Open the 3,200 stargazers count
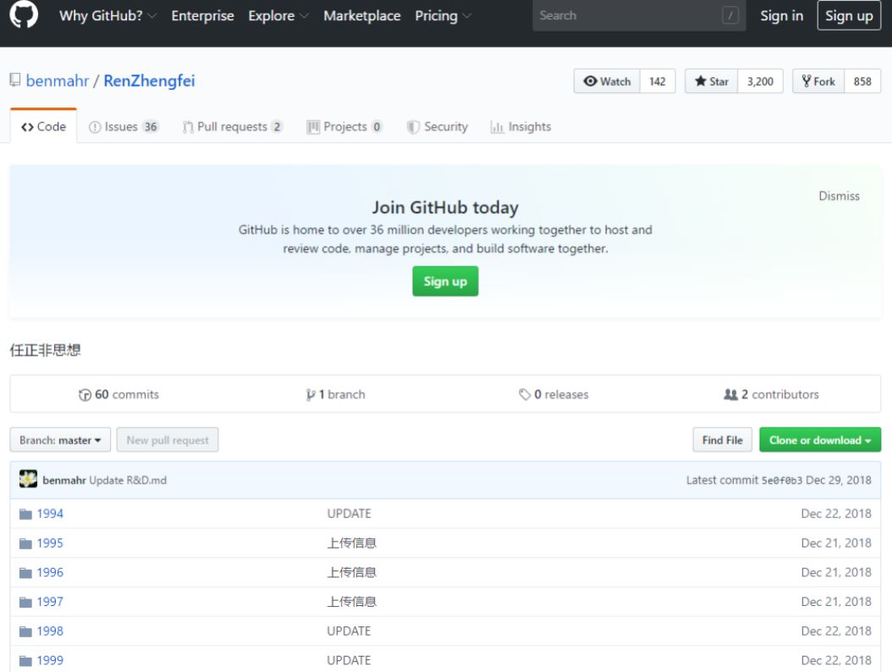892x672 pixels. [x=760, y=81]
